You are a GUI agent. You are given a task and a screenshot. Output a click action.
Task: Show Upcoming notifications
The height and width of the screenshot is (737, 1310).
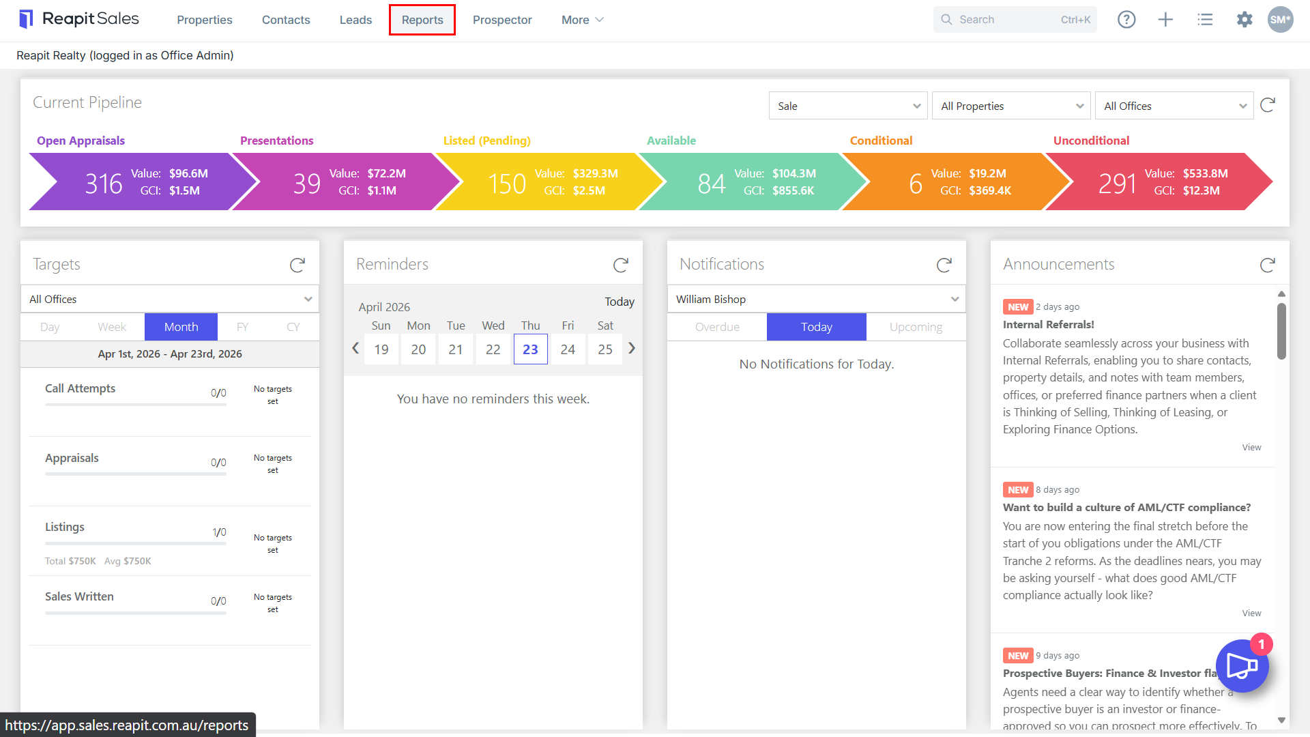pos(916,327)
